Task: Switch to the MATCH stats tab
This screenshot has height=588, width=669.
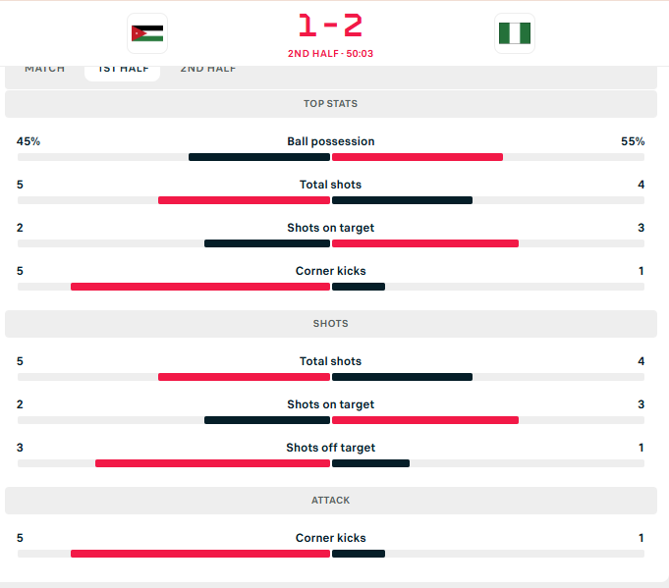Action: coord(45,69)
